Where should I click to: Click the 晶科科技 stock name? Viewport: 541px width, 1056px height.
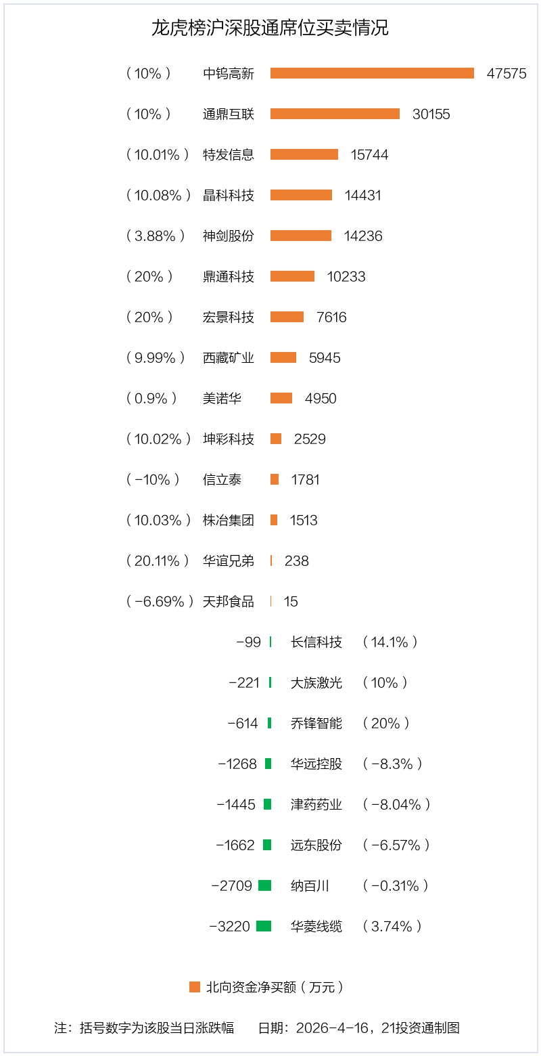(x=229, y=195)
